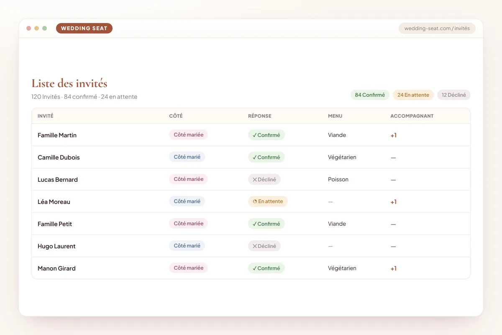Image resolution: width=502 pixels, height=335 pixels.
Task: Click the Liste des invités heading
Action: [x=69, y=83]
